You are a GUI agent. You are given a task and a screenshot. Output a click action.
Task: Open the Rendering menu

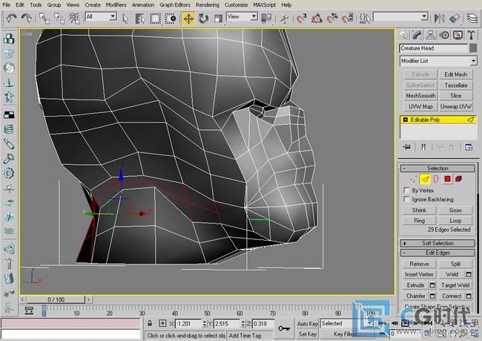click(208, 5)
